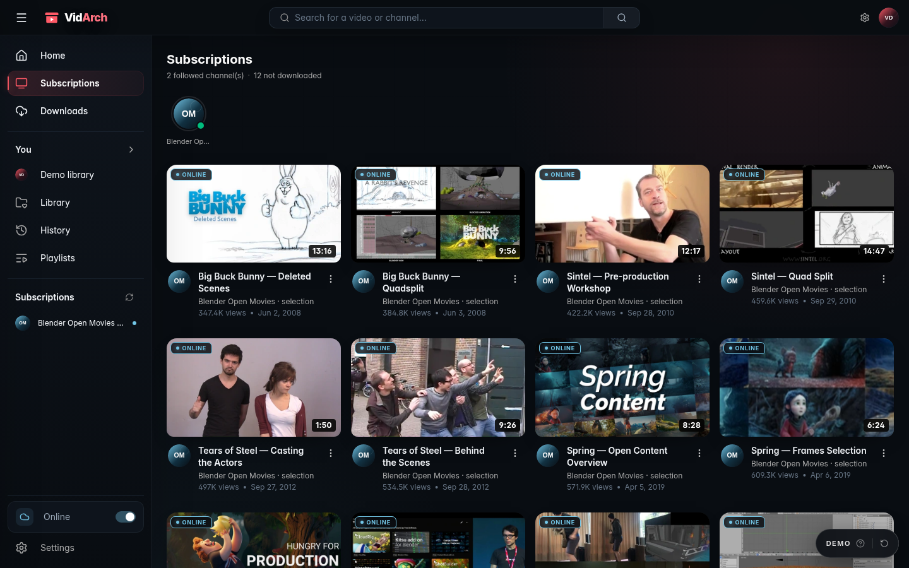Click OM avatar beside Sintel Pre-production Workshop
Screen dimensions: 909x568
coord(548,281)
